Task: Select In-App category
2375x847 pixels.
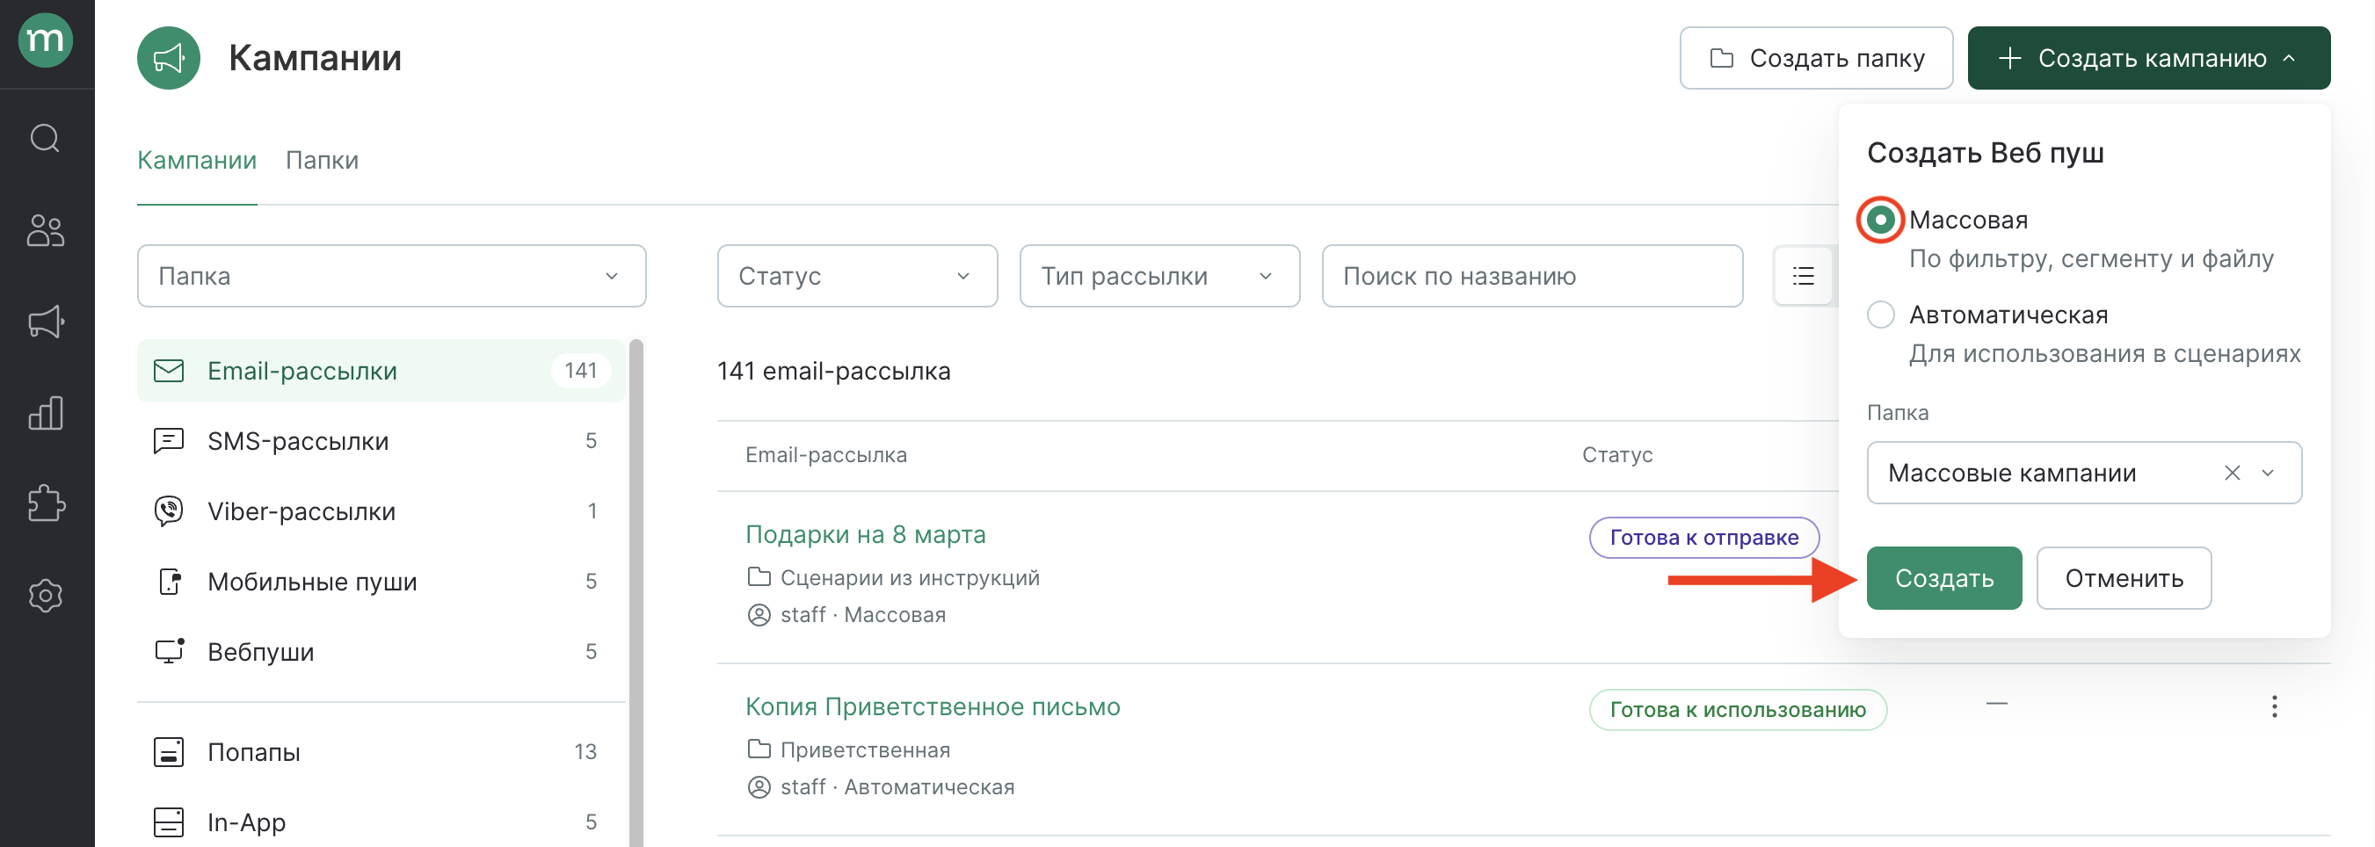Action: [381, 822]
